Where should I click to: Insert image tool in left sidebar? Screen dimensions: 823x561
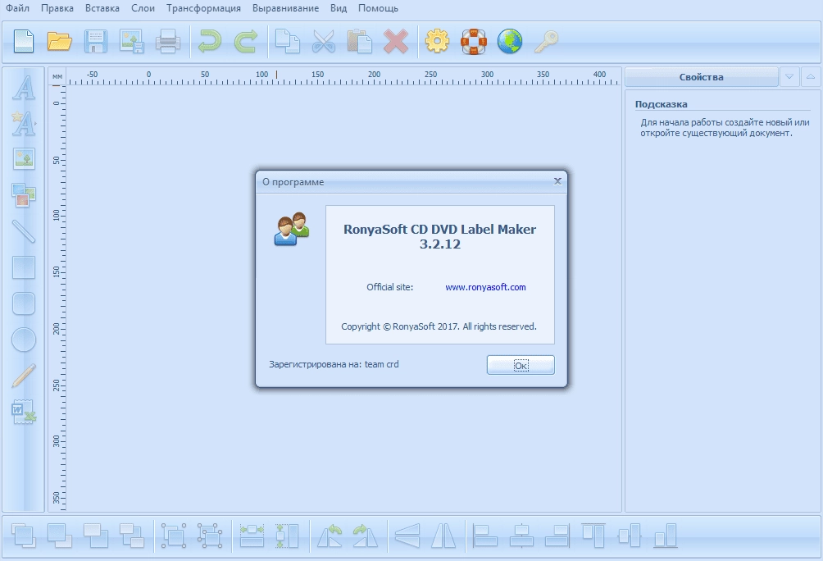24,158
